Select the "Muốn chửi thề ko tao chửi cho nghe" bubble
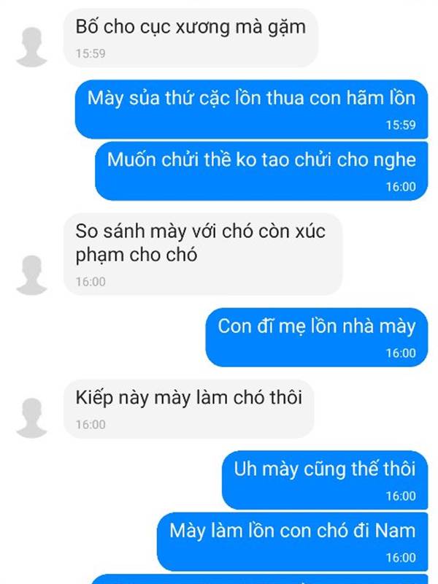438x584 pixels. click(261, 171)
